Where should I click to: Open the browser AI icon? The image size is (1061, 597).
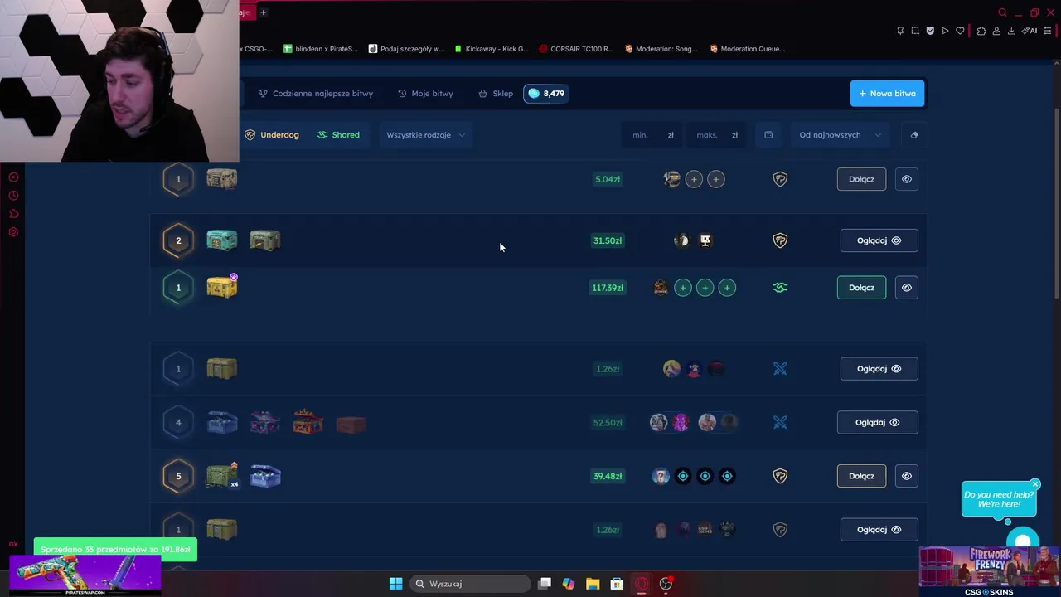pyautogui.click(x=1030, y=31)
